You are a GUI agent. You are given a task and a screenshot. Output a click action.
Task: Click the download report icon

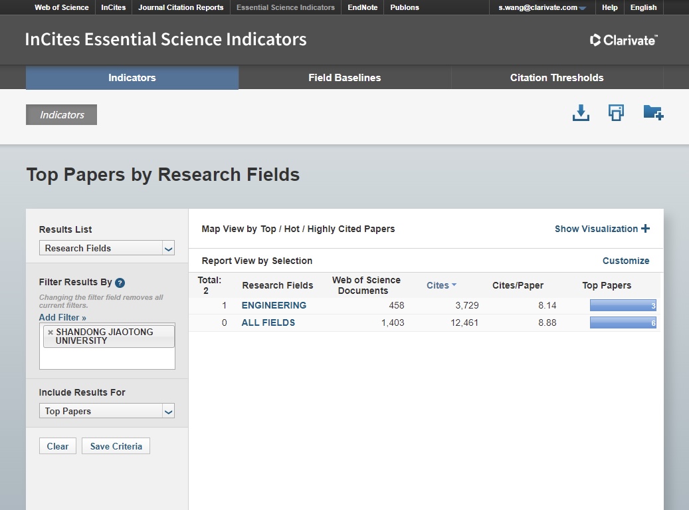click(581, 113)
